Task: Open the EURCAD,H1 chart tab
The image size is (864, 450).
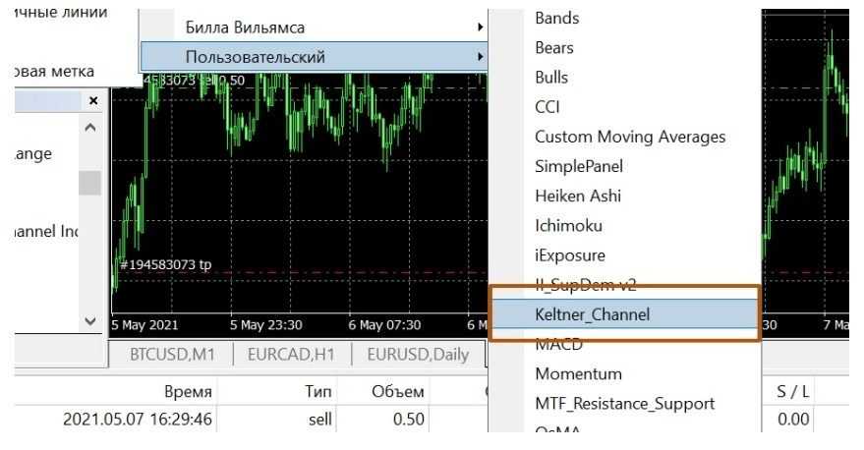Action: click(x=292, y=355)
